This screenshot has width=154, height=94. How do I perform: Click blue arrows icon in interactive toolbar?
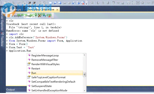(x=44, y=16)
